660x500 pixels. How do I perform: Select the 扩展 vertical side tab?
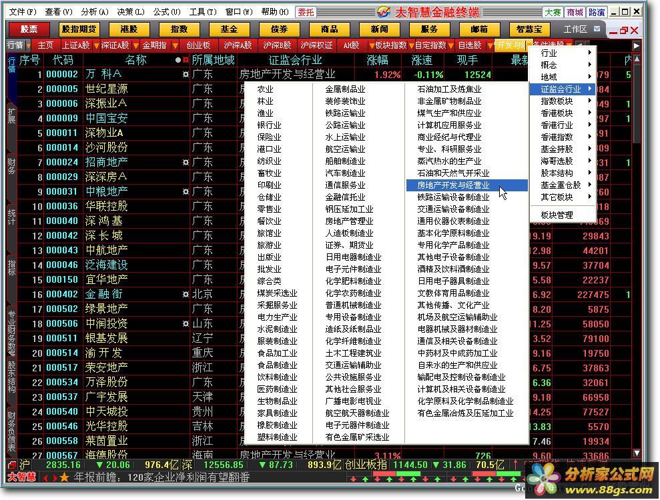[x=11, y=115]
